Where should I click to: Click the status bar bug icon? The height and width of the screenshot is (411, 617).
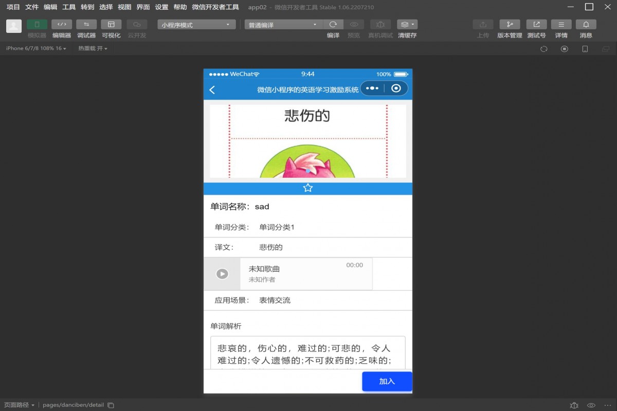pyautogui.click(x=574, y=405)
